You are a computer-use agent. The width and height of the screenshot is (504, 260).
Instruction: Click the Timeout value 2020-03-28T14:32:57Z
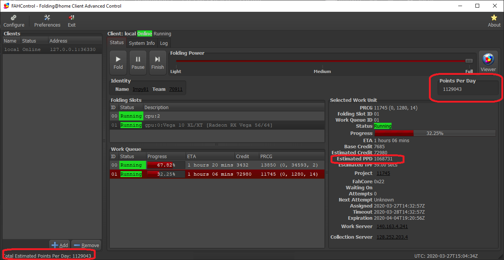point(399,212)
